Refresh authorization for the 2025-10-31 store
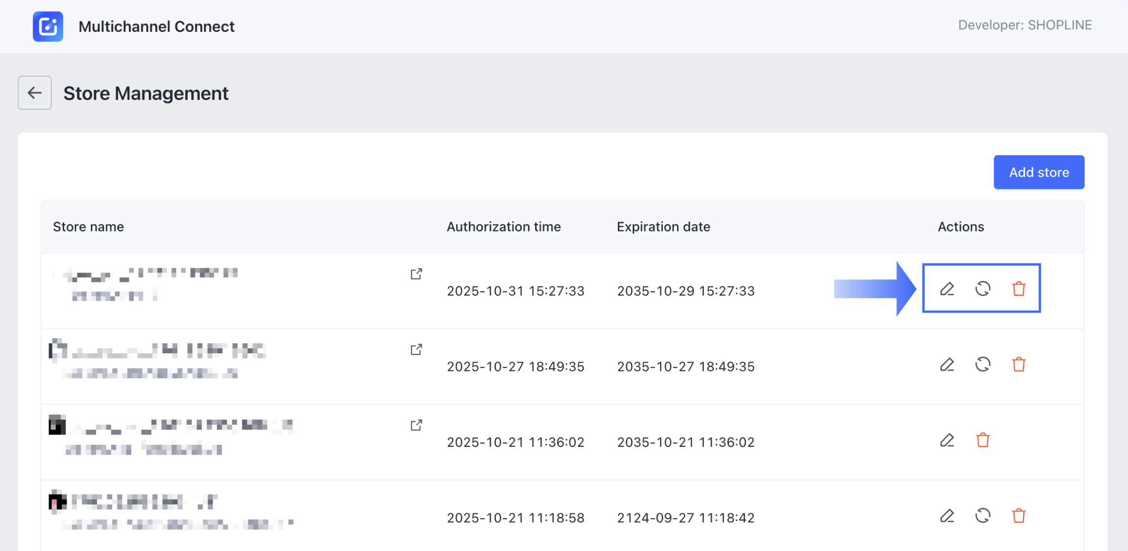Screen dimensions: 1128x551 coord(983,289)
